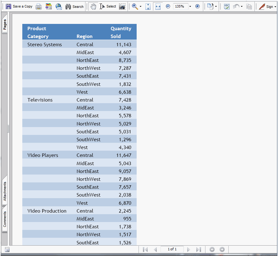Screen dimensions: 278x256
Task: Click the next view round arrow
Action: 222,249
